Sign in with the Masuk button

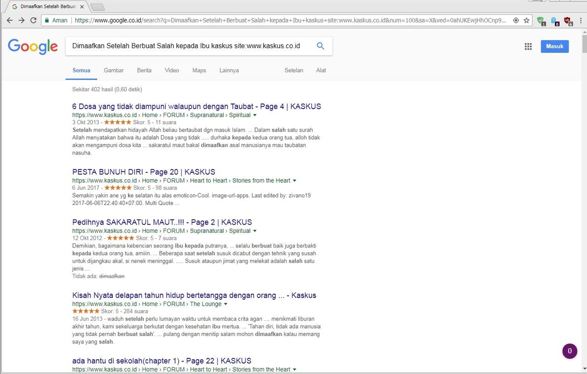(x=554, y=46)
